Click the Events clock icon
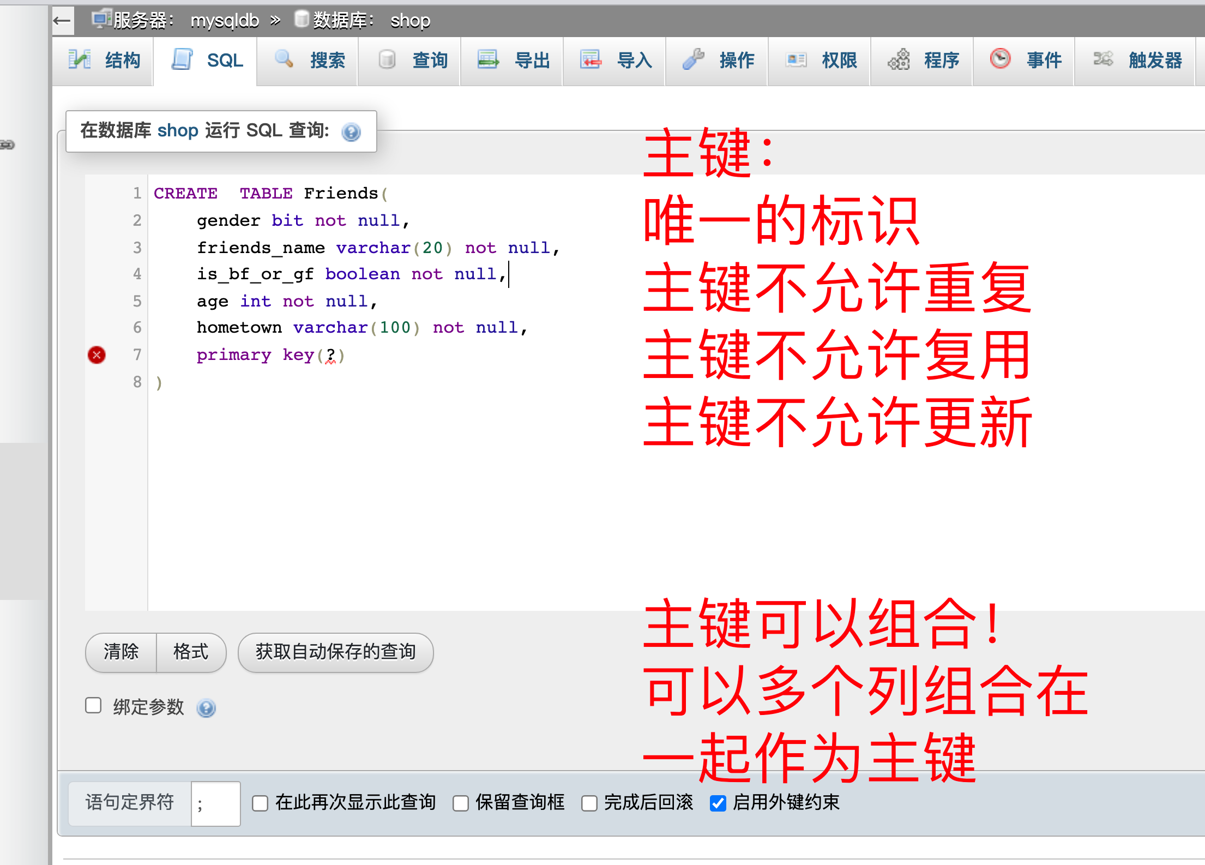 (1000, 59)
